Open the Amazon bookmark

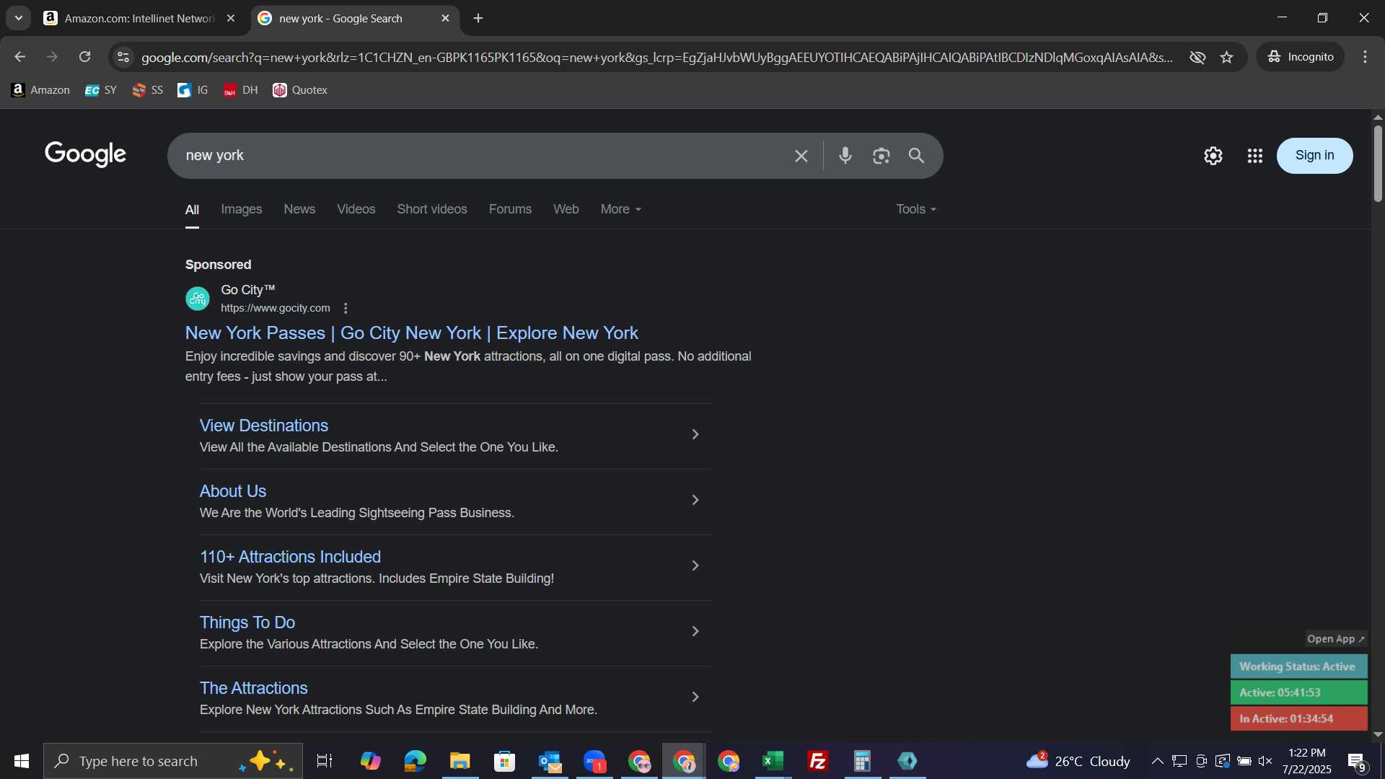tap(41, 90)
